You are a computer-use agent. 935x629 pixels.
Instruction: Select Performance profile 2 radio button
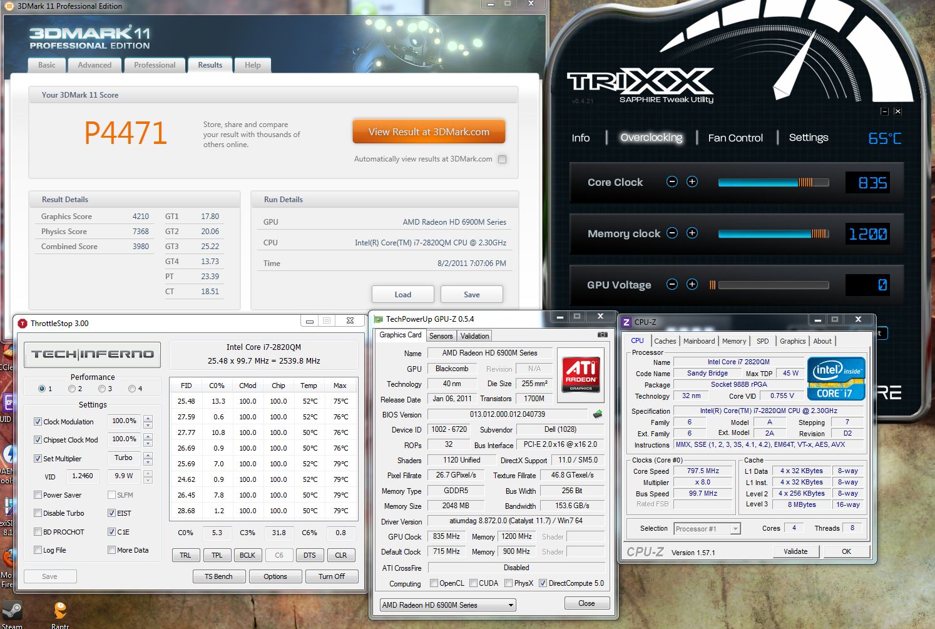72,389
